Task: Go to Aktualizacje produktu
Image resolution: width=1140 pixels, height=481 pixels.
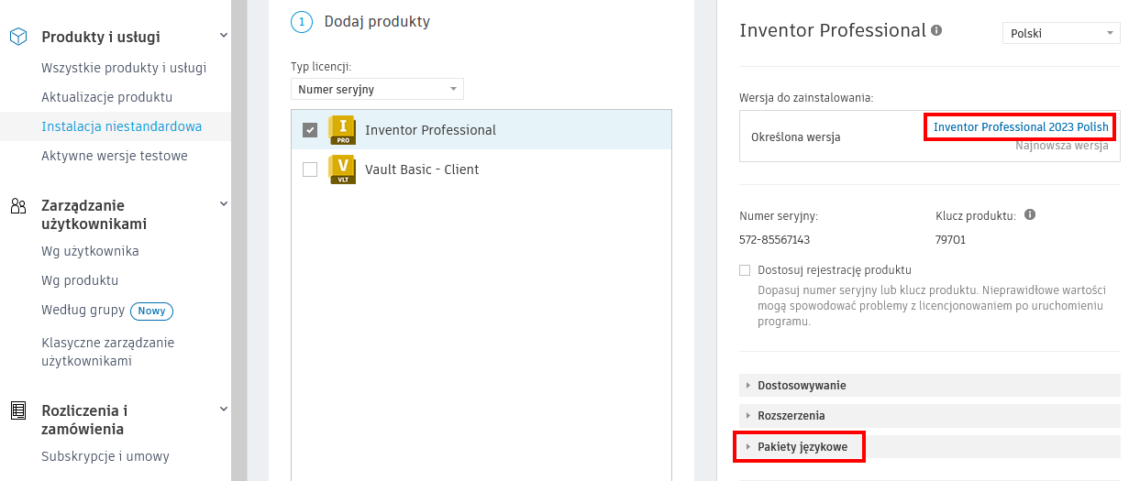Action: [107, 97]
